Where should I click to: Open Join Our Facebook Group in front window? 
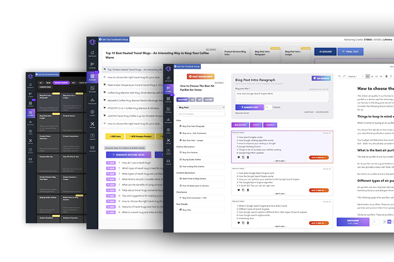(187, 67)
